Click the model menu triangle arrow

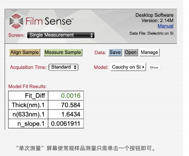tap(143, 67)
